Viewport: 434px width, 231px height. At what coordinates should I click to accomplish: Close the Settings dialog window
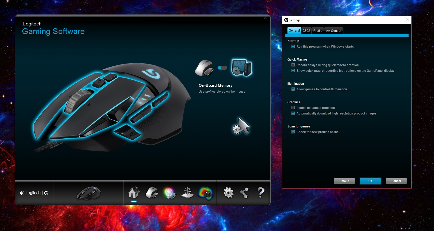point(407,20)
